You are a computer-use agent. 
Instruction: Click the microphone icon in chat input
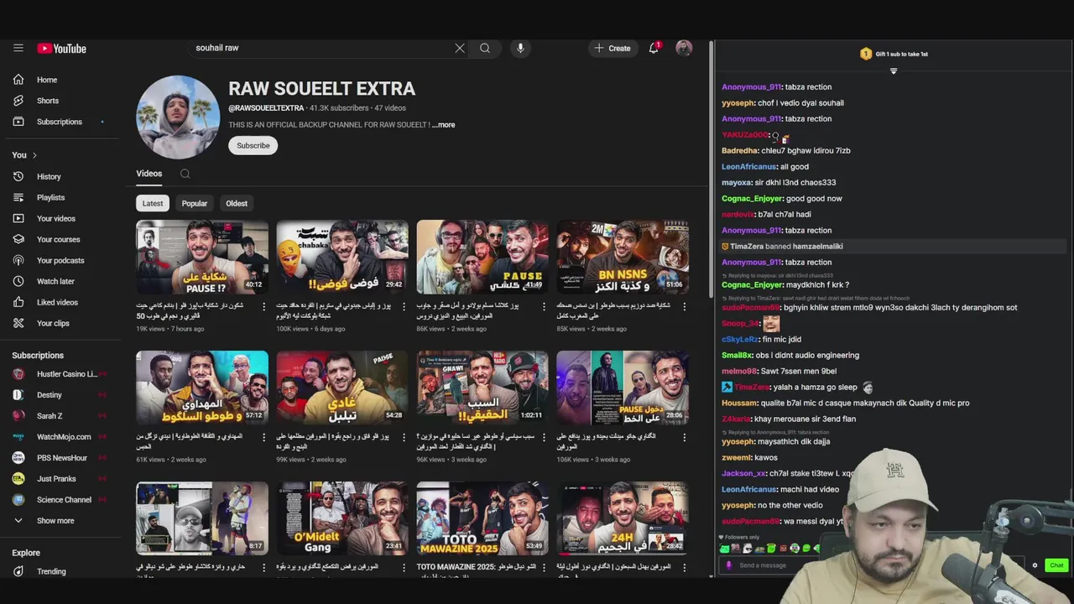(728, 565)
